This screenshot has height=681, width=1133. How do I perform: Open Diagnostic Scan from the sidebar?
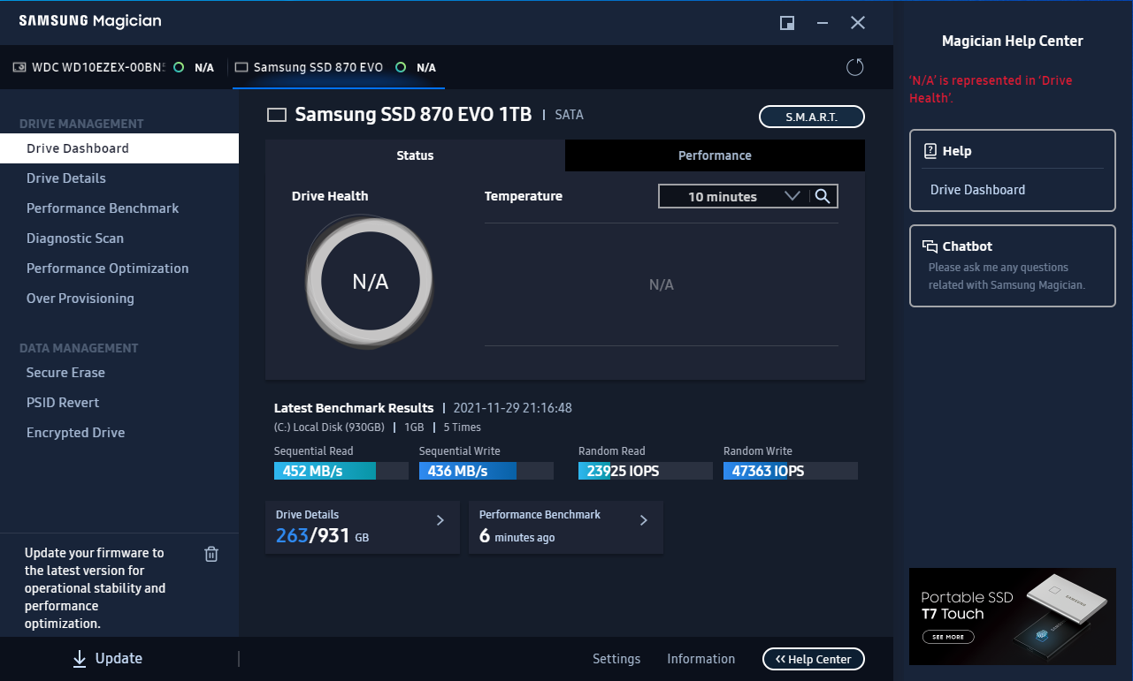119,238
